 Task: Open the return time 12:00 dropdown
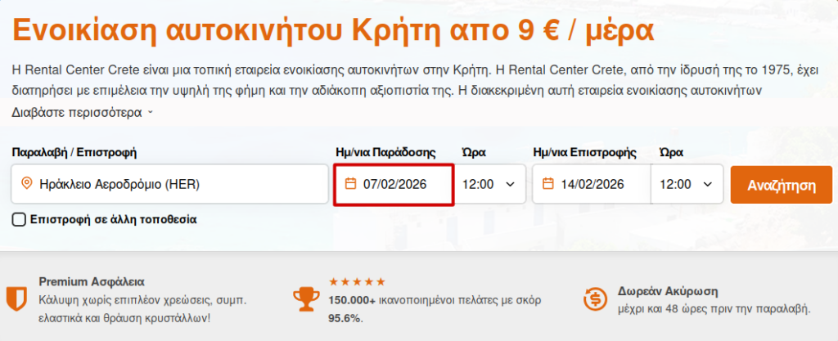(x=686, y=184)
